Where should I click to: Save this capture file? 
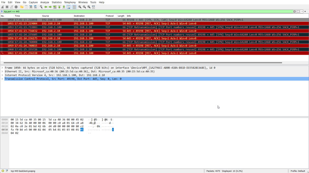(x=26, y=7)
